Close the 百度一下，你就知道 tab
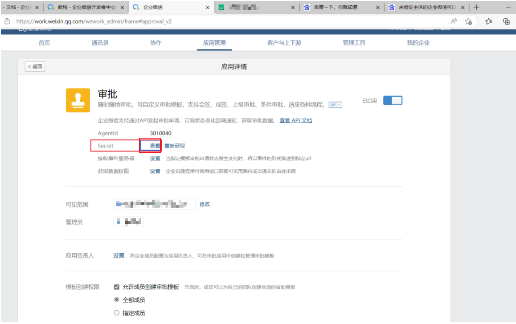 tap(378, 7)
